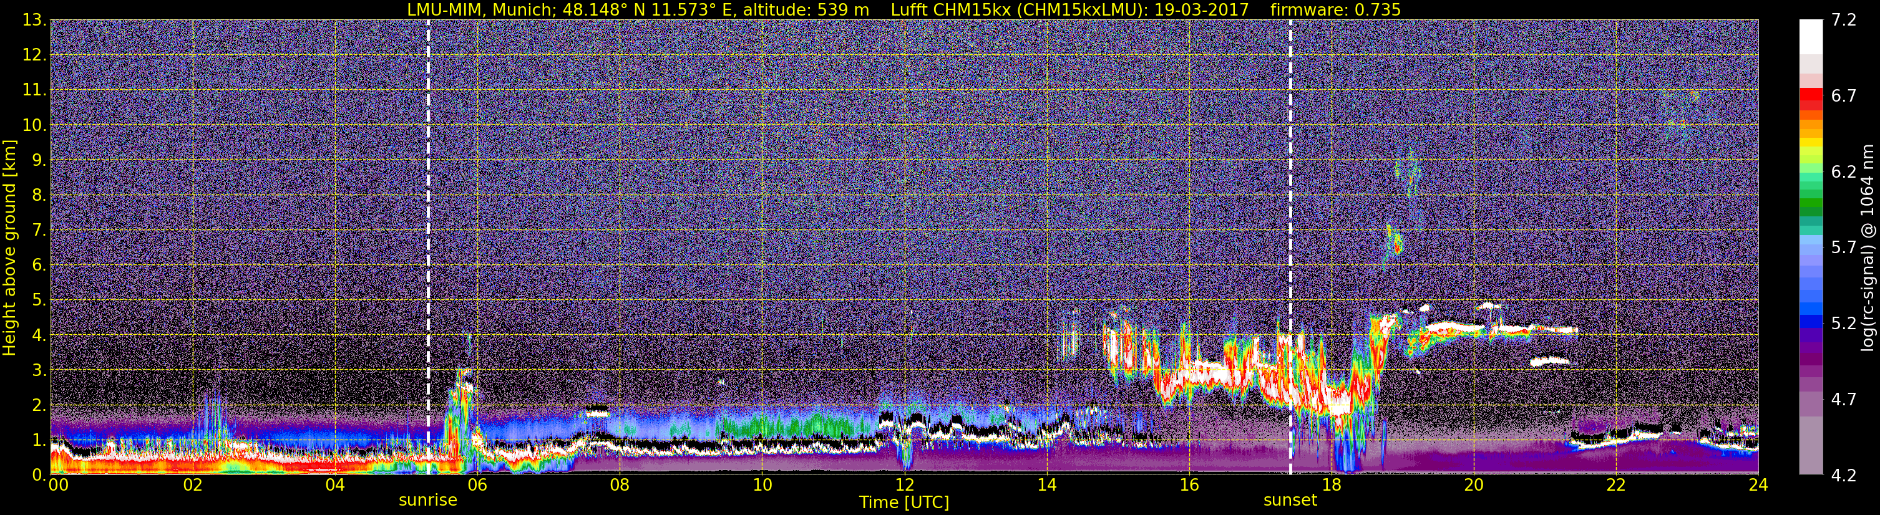Click the 'log(rc-signal) @ 1064 nm' colorbar label
Image resolution: width=1880 pixels, height=515 pixels.
tap(1869, 248)
